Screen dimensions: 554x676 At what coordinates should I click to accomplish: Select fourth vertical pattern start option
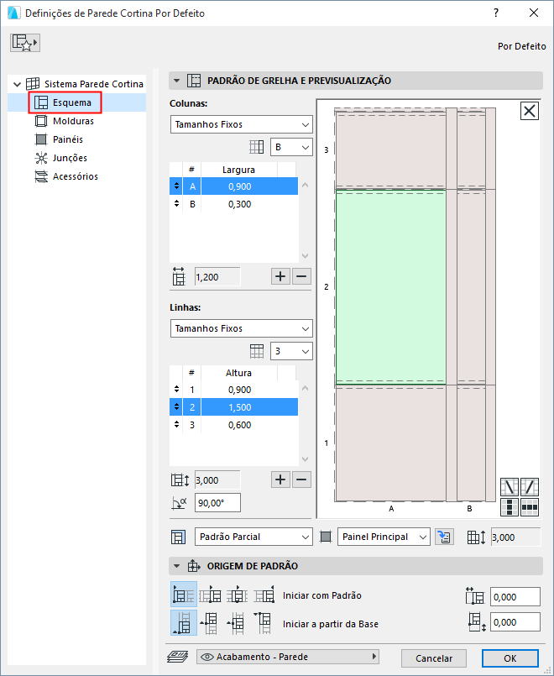(264, 623)
